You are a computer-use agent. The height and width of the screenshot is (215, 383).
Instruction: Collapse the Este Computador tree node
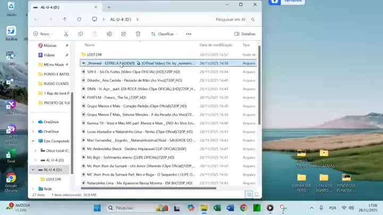(34, 141)
